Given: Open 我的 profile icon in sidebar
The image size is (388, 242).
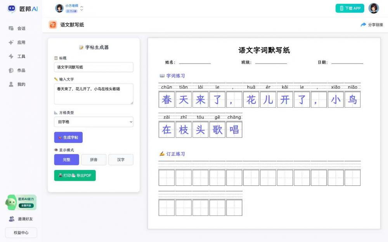Looking at the screenshot, I should [x=11, y=84].
